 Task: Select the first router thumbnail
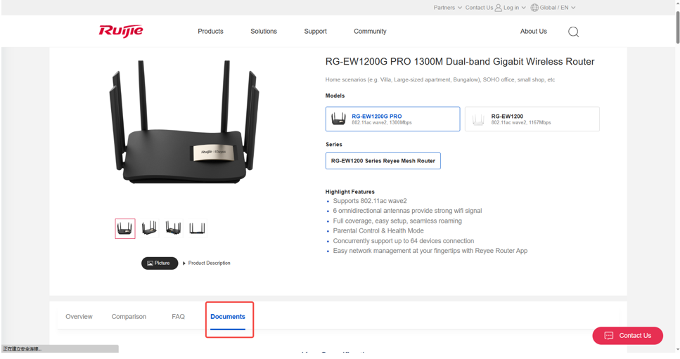[125, 228]
